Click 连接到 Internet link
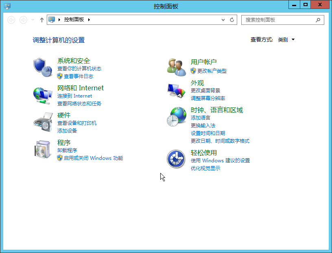Image resolution: width=332 pixels, height=253 pixels. tap(75, 96)
